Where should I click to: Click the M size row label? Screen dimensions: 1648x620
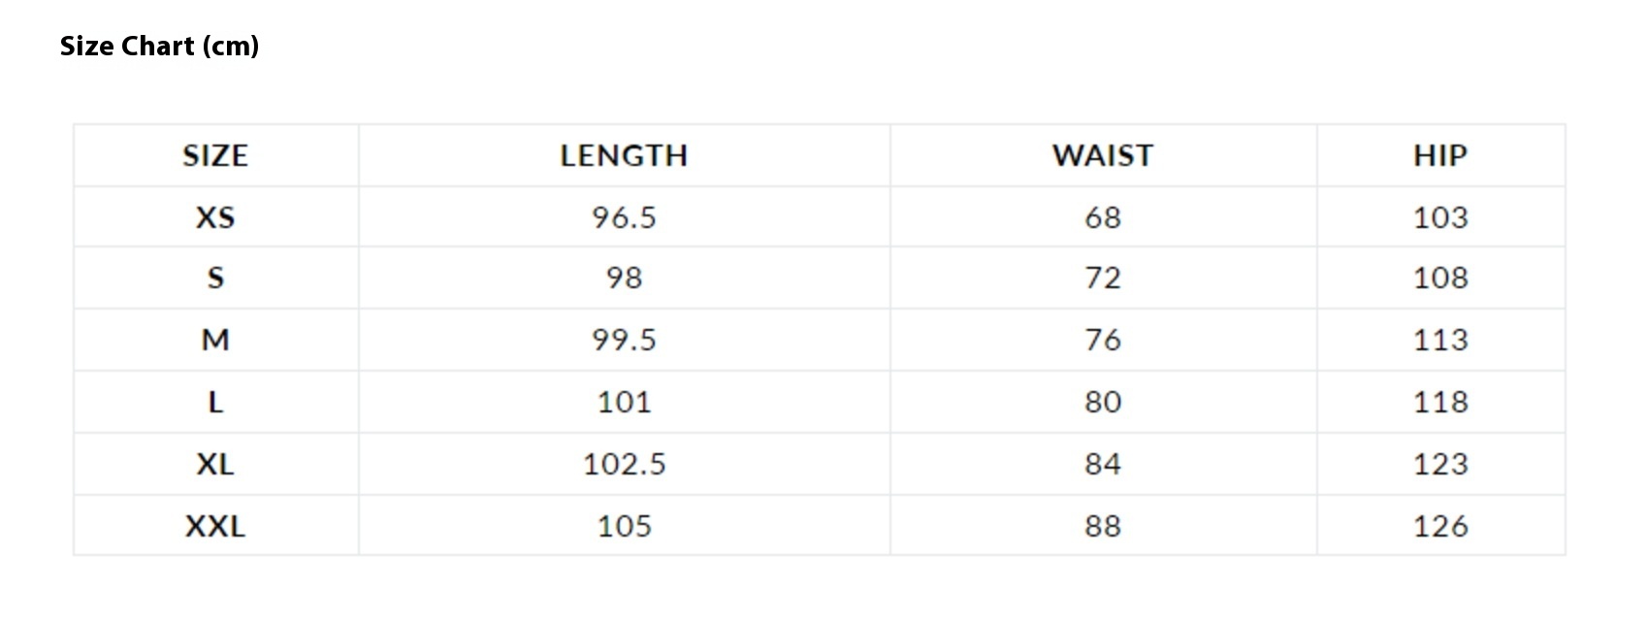215,341
